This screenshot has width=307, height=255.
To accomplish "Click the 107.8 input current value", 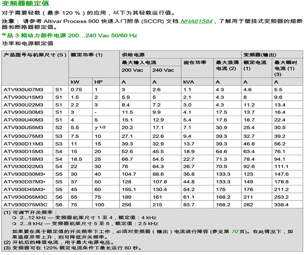I will [160, 182].
